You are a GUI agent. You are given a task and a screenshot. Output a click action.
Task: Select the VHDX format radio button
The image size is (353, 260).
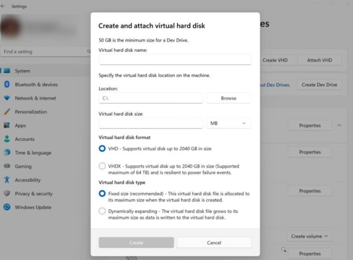click(102, 166)
